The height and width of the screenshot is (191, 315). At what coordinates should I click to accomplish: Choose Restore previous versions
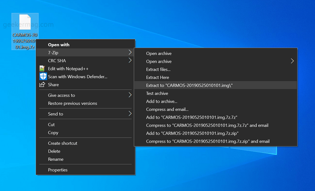tap(86, 103)
